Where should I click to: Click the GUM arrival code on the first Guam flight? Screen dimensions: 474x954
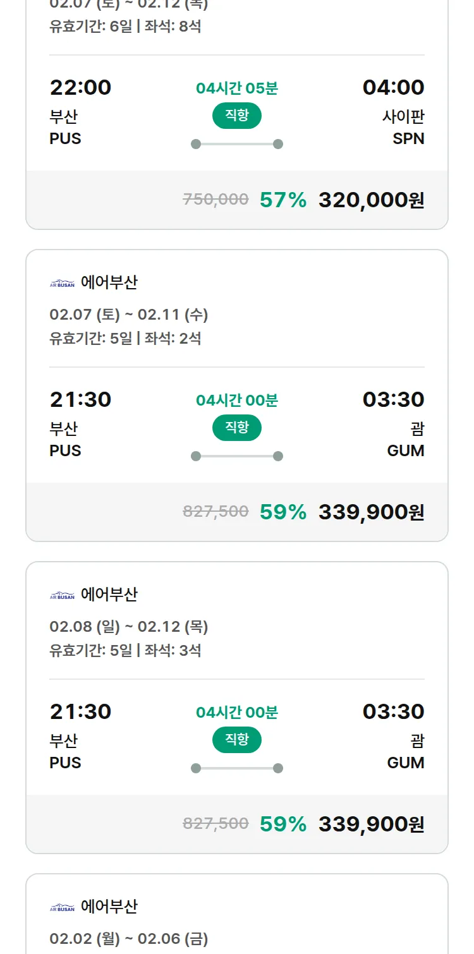coord(405,450)
